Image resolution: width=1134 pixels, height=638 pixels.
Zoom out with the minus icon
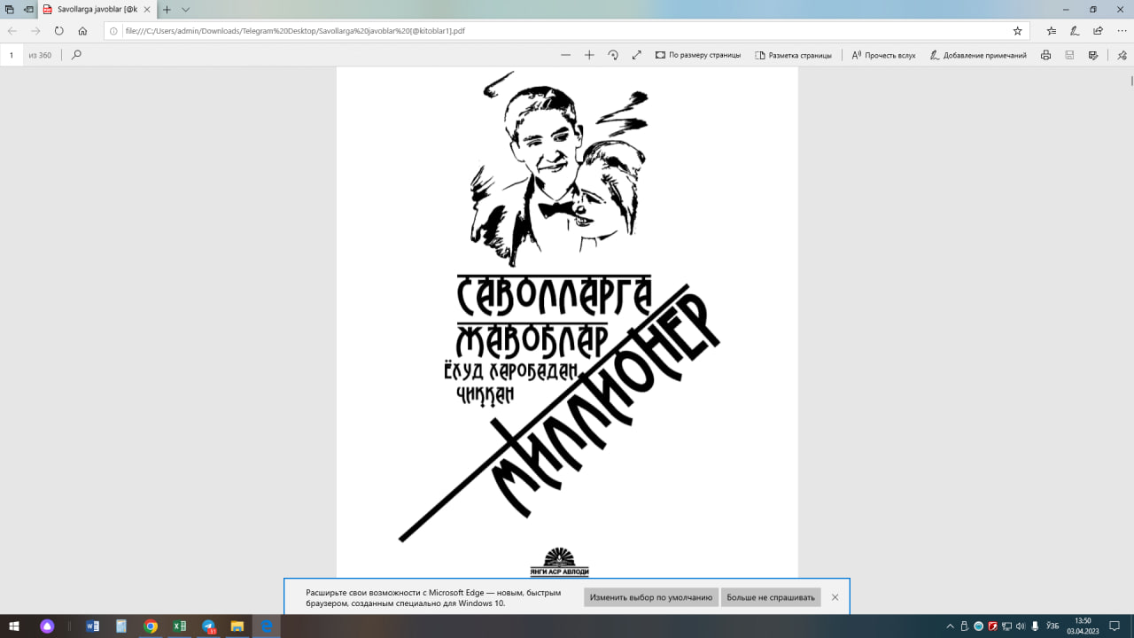[x=566, y=55]
